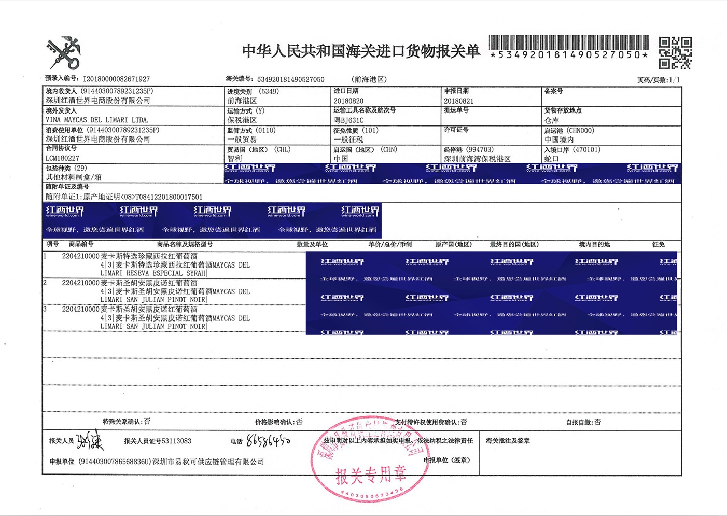Click the handwritten phone number after 电话
Image resolution: width=727 pixels, height=516 pixels.
click(268, 441)
